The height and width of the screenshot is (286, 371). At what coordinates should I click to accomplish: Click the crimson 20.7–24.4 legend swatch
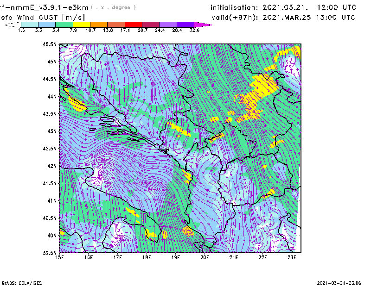click(151, 25)
